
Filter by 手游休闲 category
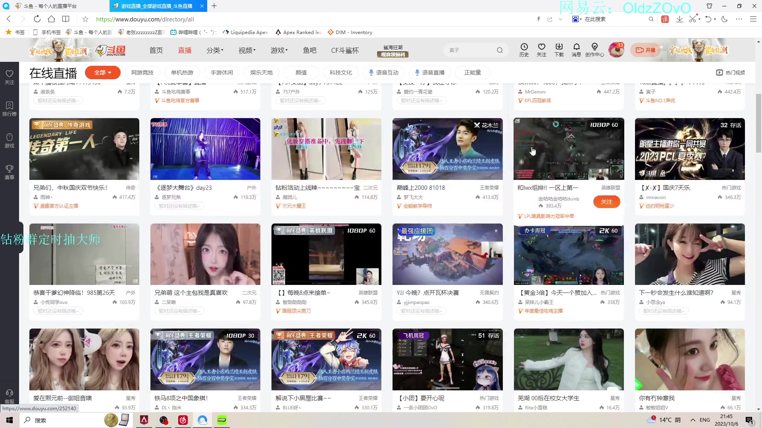(221, 73)
